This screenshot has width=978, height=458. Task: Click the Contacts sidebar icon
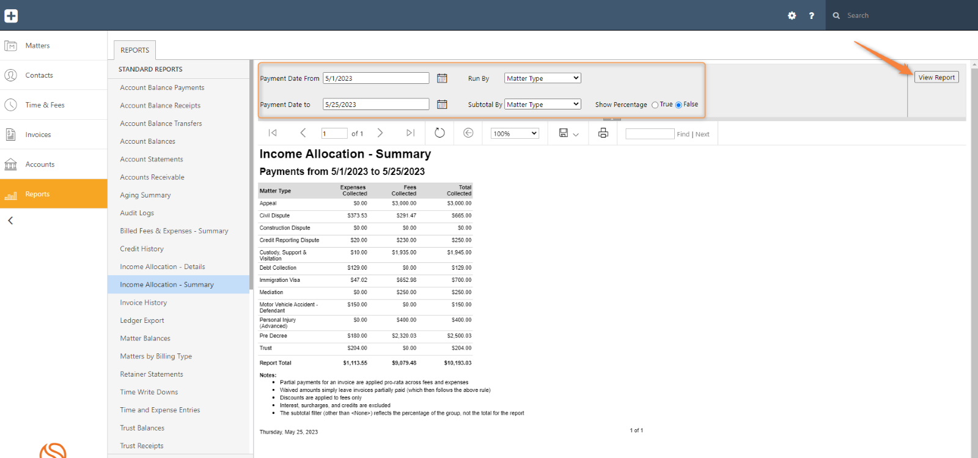(x=11, y=75)
